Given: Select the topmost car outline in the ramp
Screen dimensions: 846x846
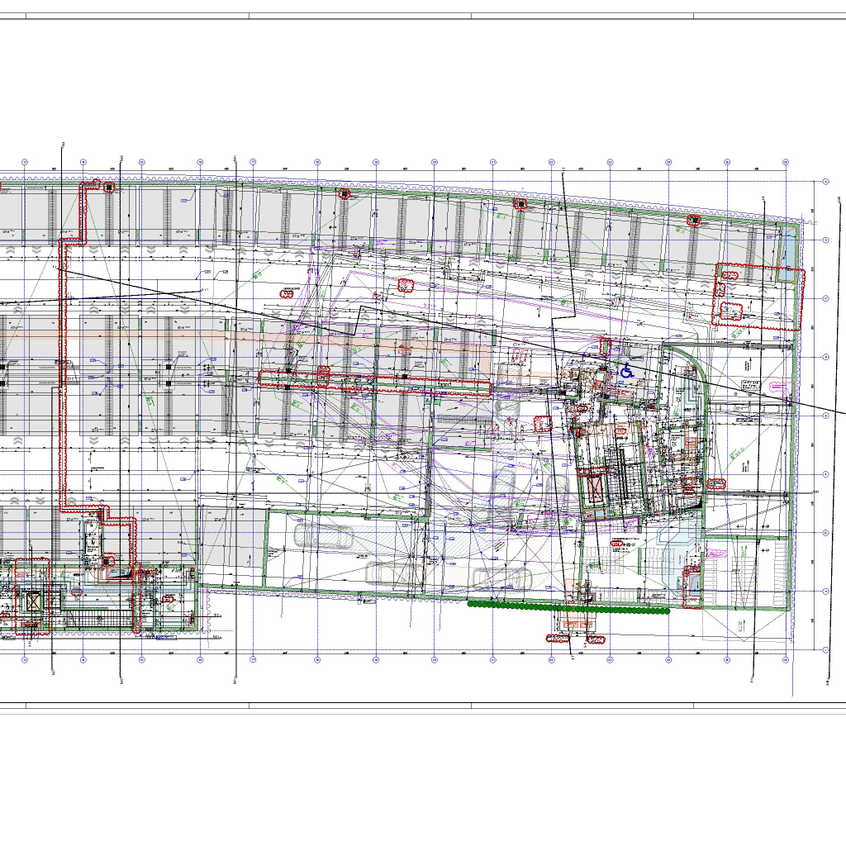Looking at the screenshot, I should (324, 535).
